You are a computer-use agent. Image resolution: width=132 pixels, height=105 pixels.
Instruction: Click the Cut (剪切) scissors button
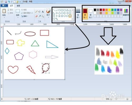coord(10,10)
